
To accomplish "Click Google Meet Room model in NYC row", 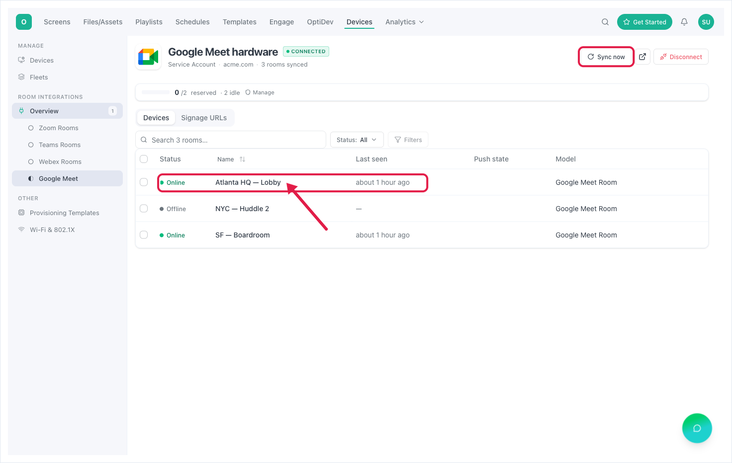I will [586, 209].
